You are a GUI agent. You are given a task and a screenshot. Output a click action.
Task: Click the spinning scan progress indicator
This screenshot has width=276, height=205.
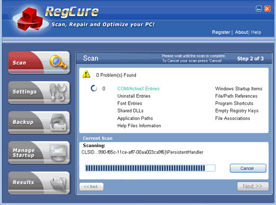point(94,88)
